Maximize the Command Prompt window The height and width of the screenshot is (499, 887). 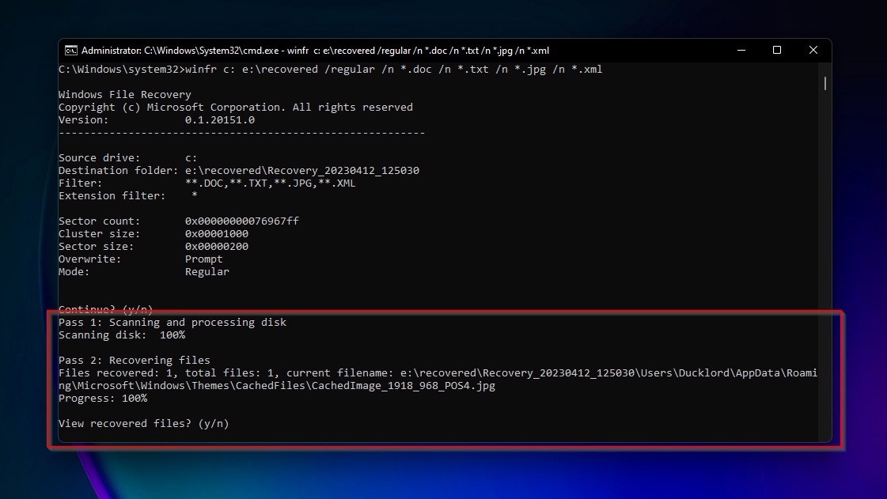tap(777, 51)
